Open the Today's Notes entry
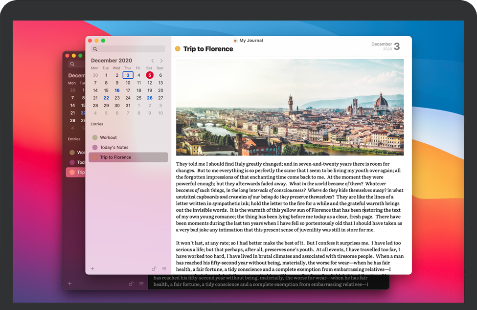 [x=114, y=148]
